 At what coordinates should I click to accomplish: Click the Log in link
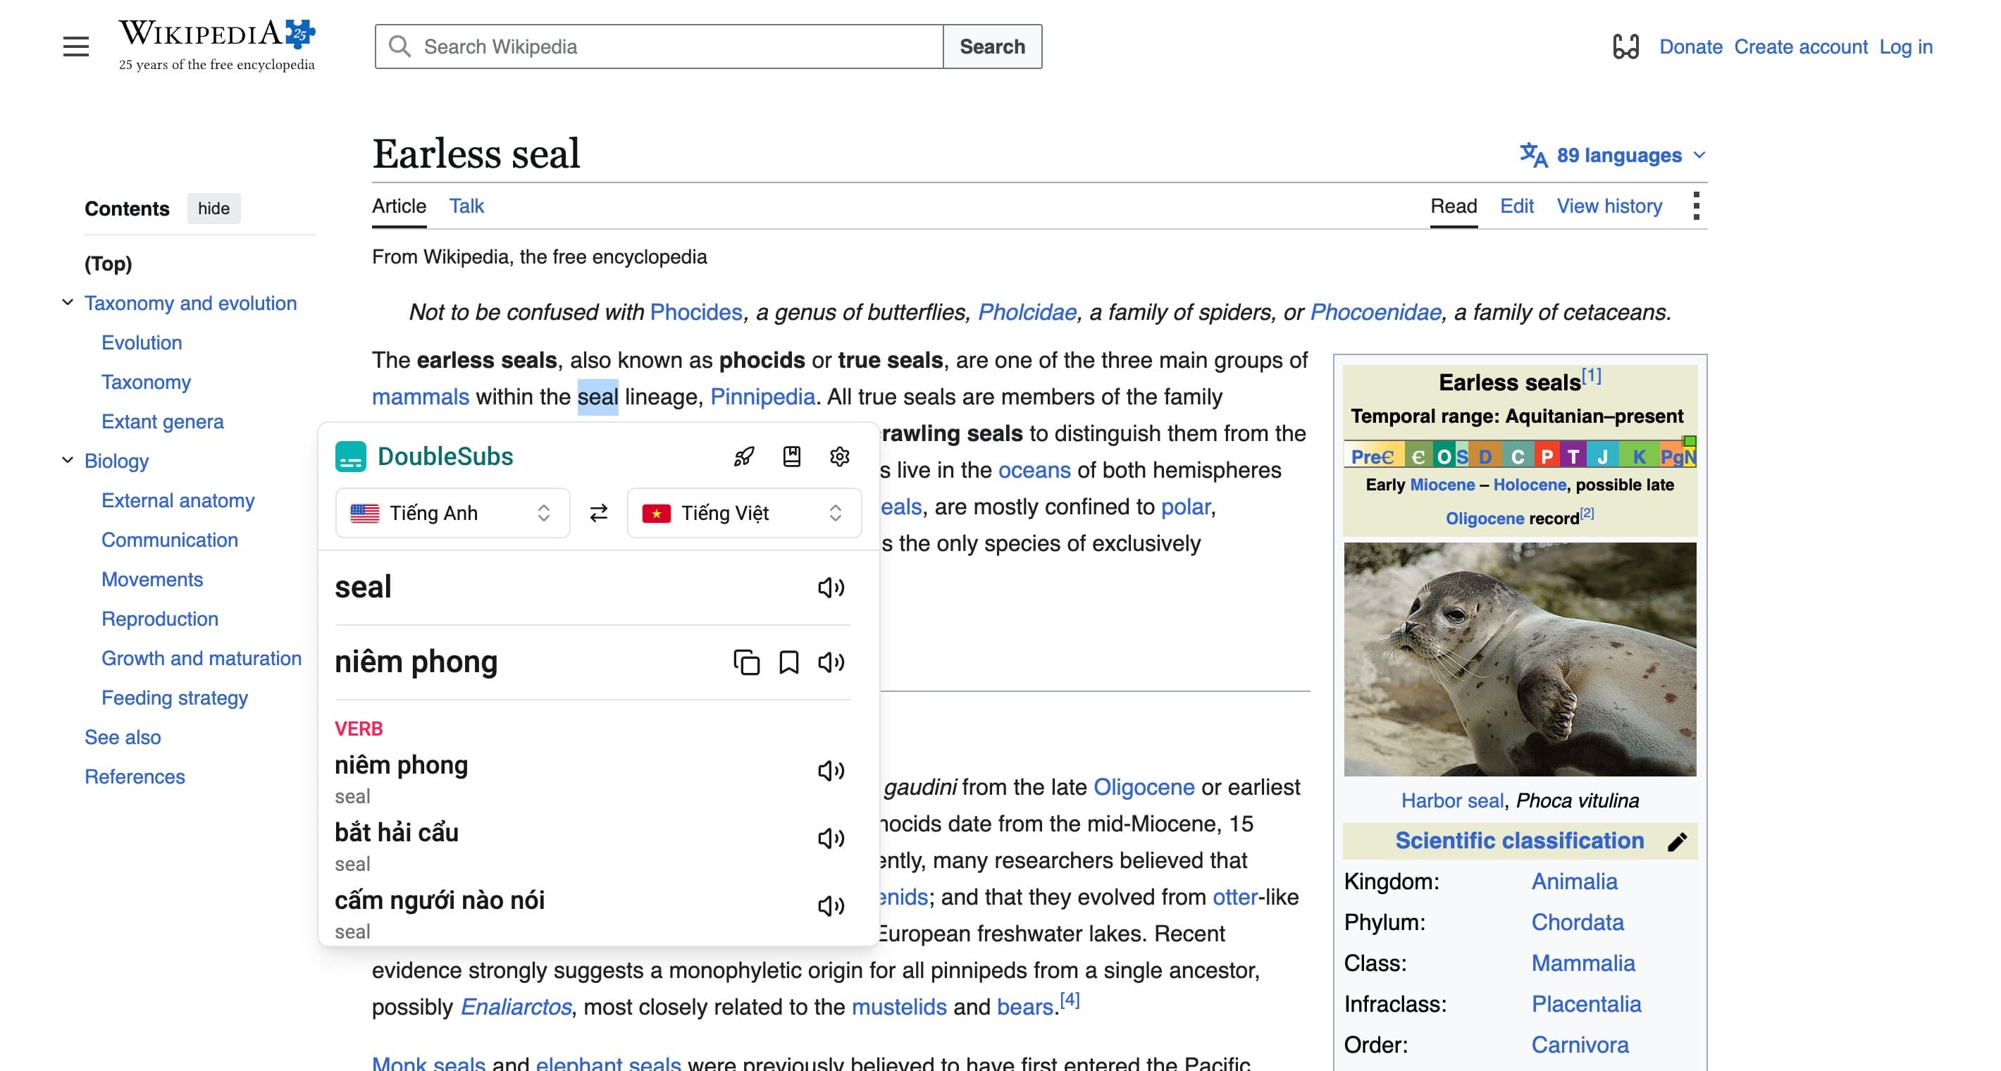1905,47
